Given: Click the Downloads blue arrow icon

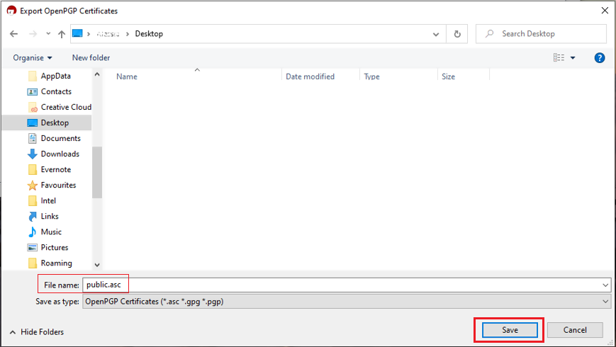Looking at the screenshot, I should [32, 154].
